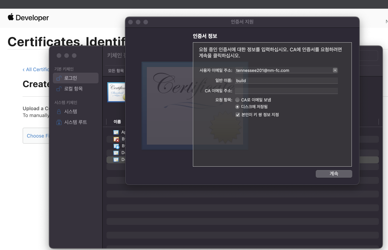This screenshot has width=388, height=250.
Task: Click the certificate thumbnail in Keychain window
Action: tap(116, 92)
